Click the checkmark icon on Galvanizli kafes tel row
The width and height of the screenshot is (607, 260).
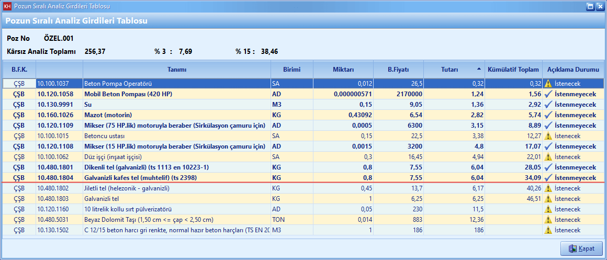coord(548,178)
